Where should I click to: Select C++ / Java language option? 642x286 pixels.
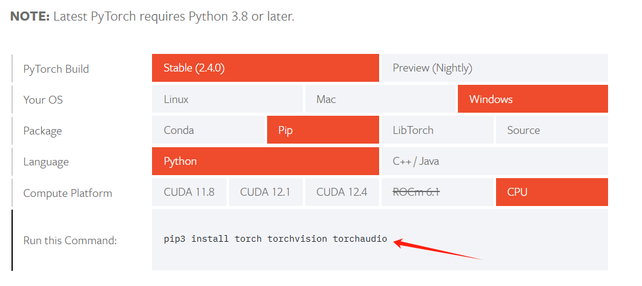pyautogui.click(x=494, y=162)
